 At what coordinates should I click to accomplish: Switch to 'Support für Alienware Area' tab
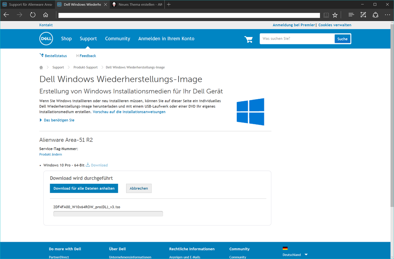(28, 4)
